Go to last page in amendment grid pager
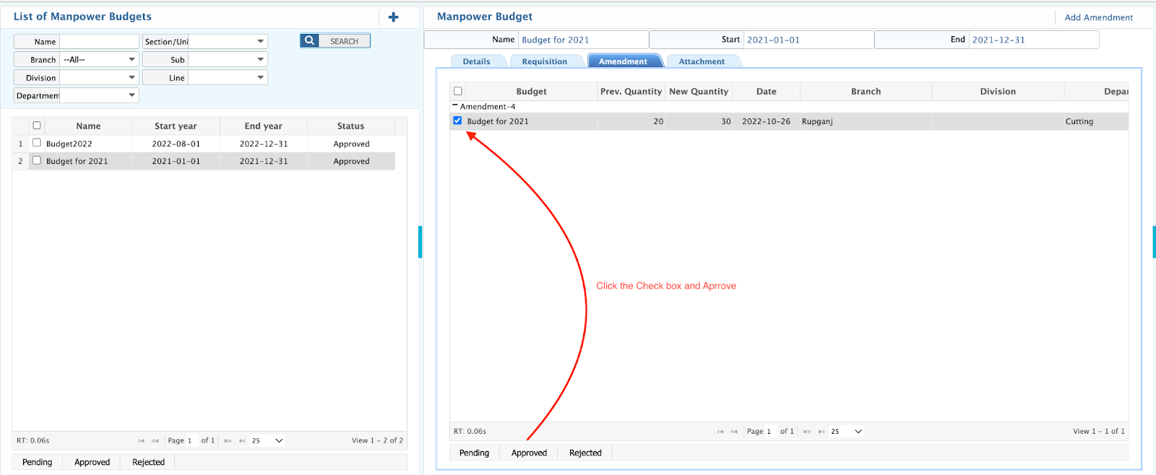1156x475 pixels. [821, 432]
